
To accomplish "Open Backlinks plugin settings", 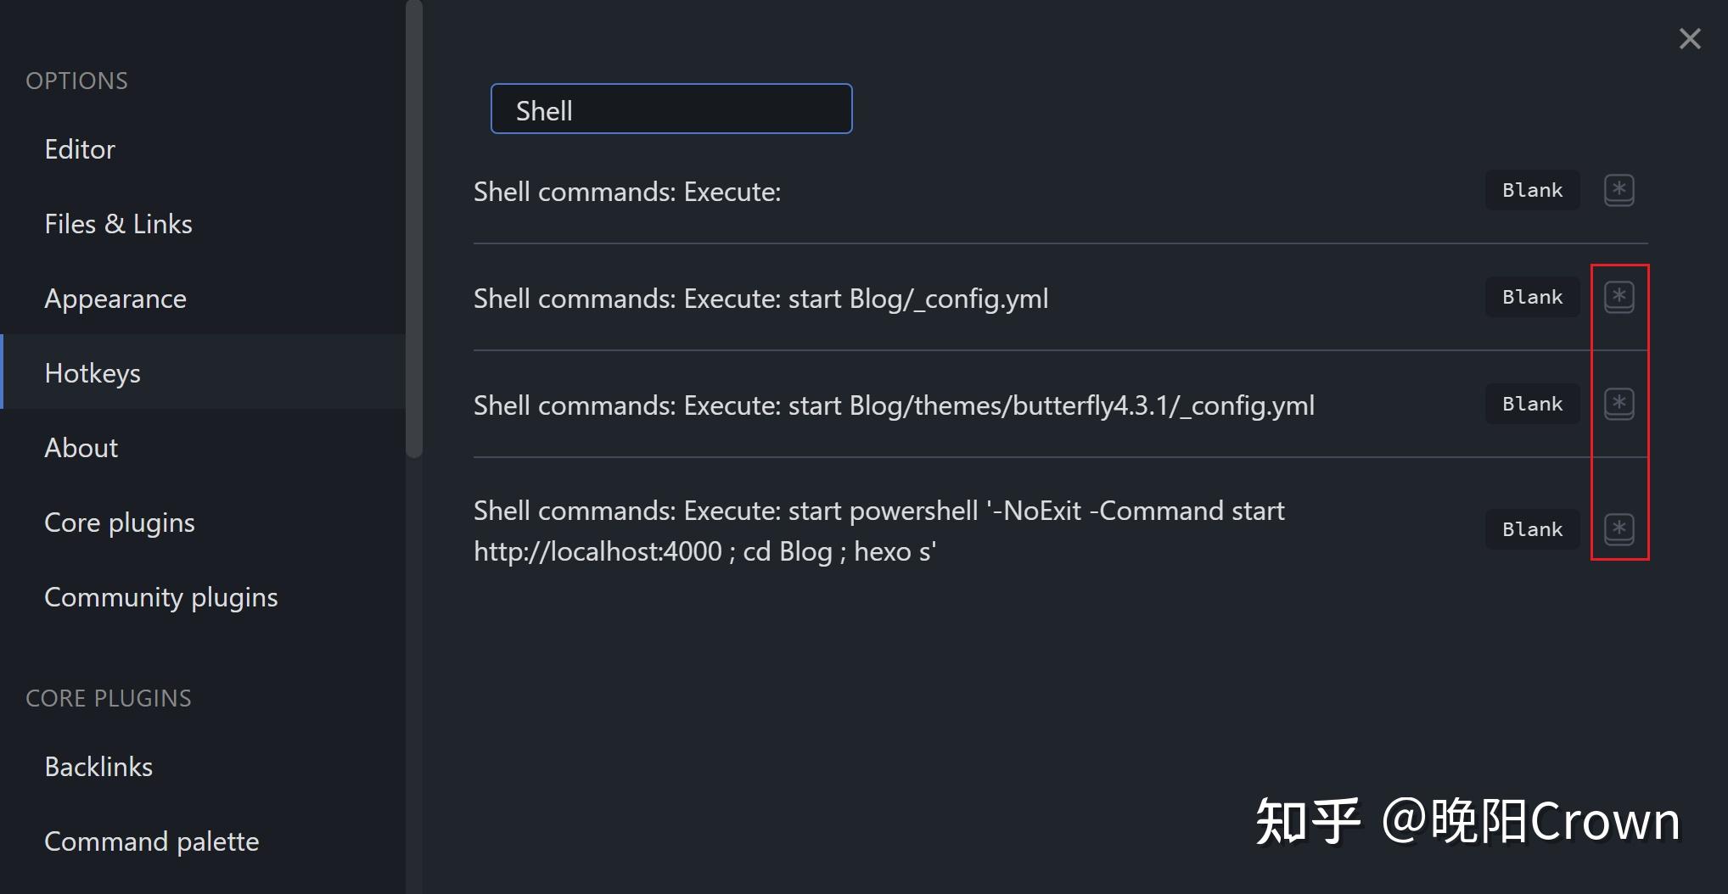I will click(98, 767).
